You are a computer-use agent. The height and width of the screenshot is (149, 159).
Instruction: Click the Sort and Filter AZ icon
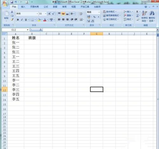click(144, 13)
